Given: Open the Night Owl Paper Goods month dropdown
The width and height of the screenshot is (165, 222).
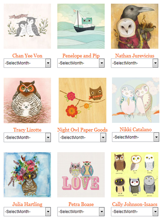Looking at the screenshot, I should pos(82,138).
